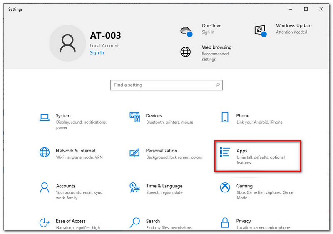This screenshot has height=234, width=333.
Task: Click the AT-003 user profile avatar
Action: [67, 43]
